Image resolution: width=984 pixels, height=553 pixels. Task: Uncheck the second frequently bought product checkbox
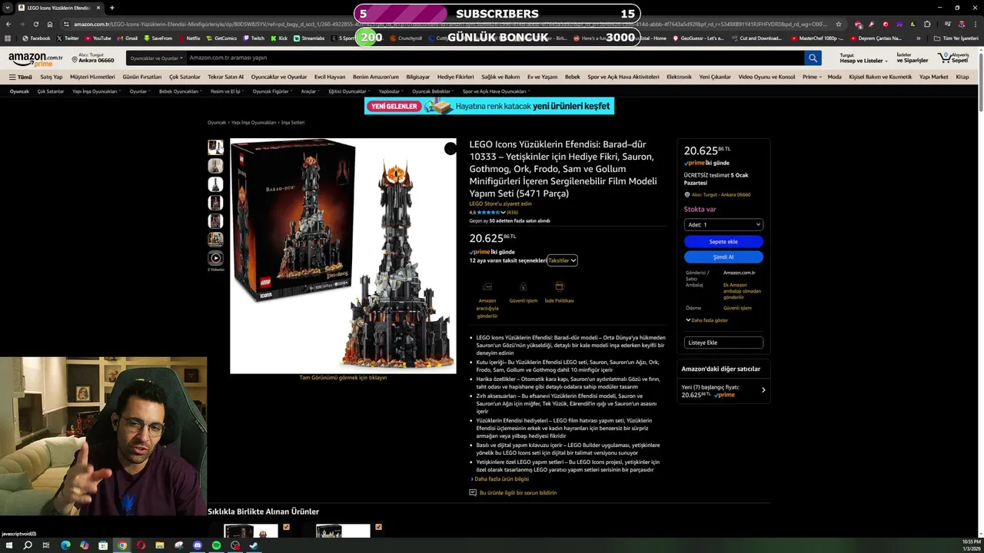coord(378,527)
